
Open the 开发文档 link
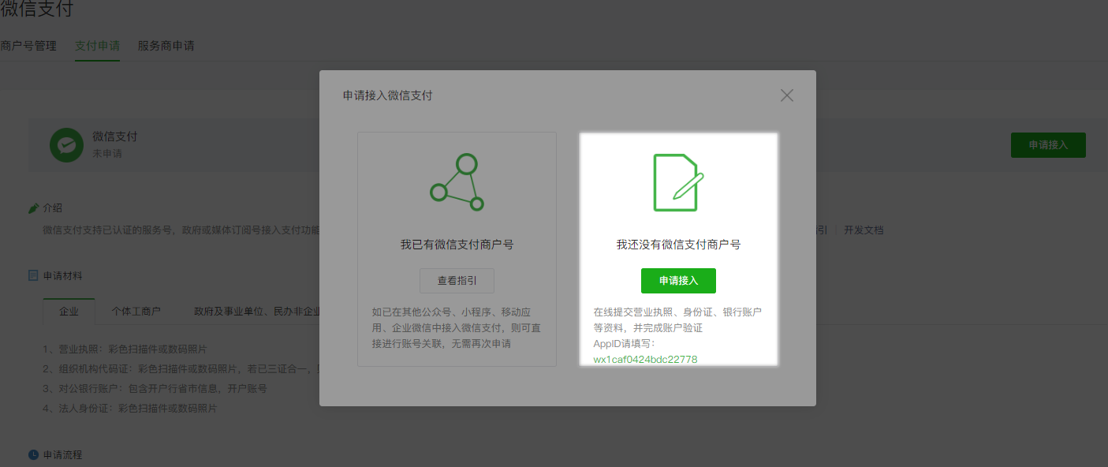(x=864, y=230)
